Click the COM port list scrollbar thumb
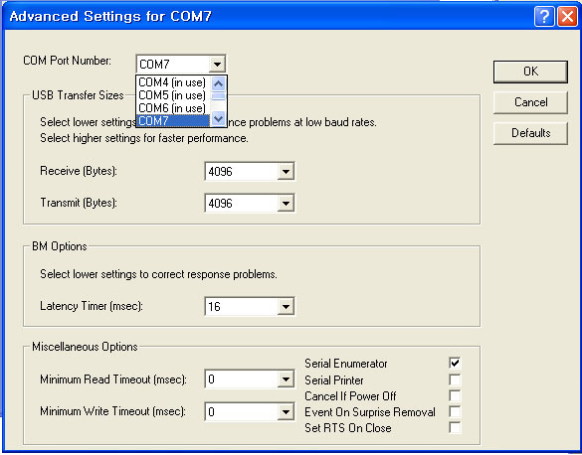This screenshot has width=582, height=455. 218,96
